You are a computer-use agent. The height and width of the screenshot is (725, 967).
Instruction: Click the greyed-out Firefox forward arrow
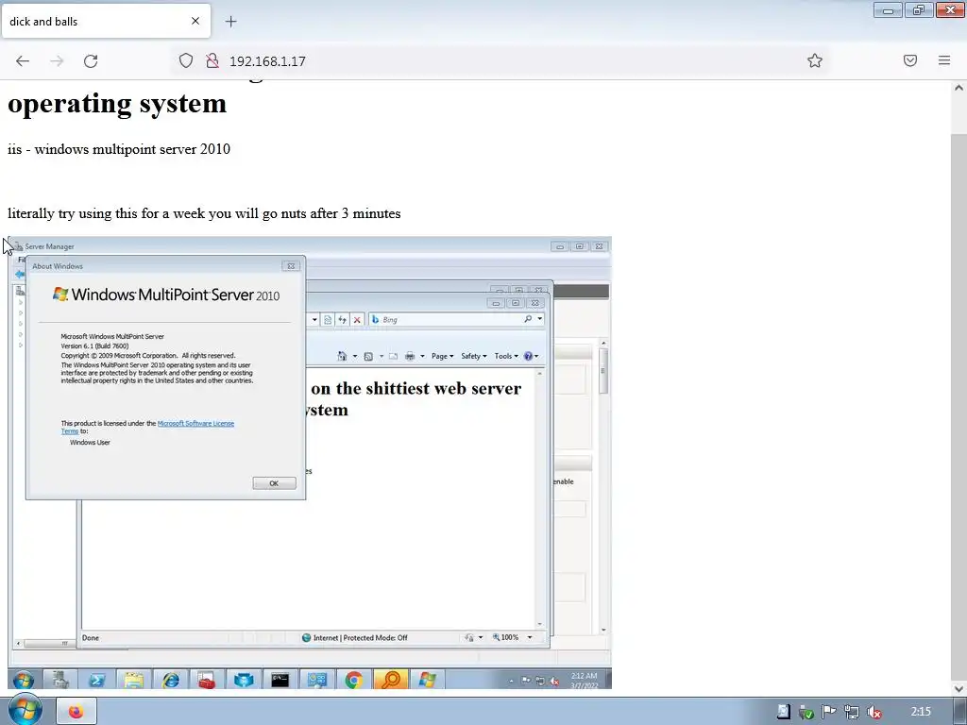pos(57,61)
